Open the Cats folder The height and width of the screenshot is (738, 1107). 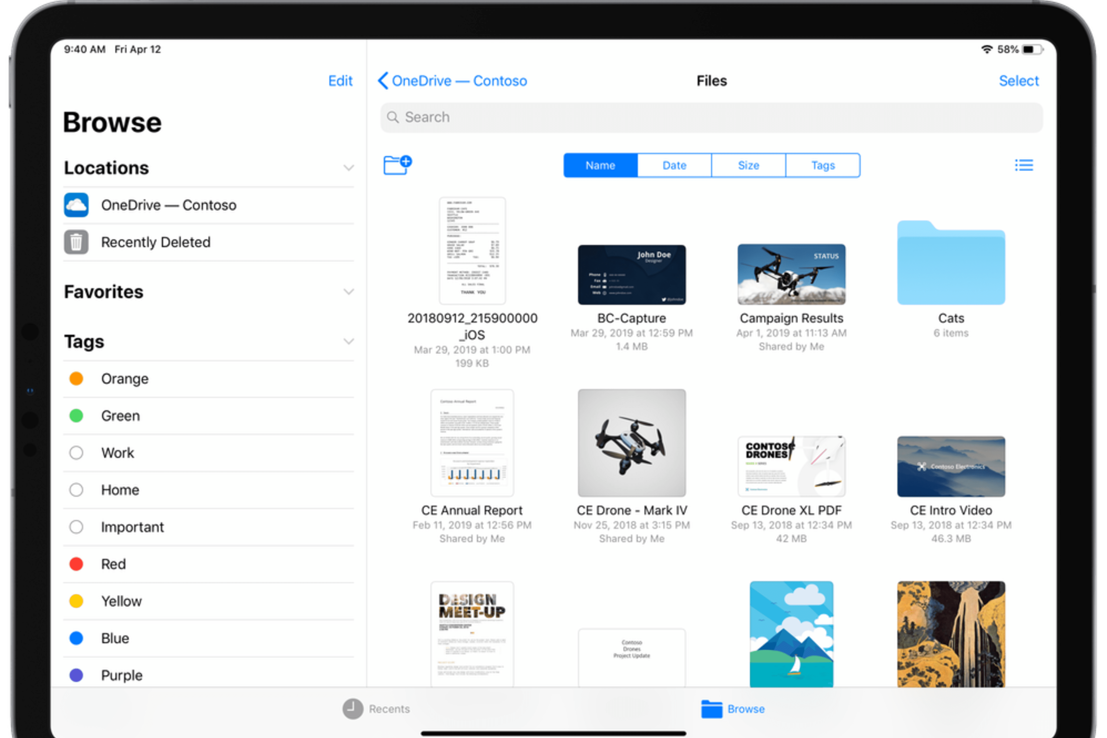click(x=951, y=263)
